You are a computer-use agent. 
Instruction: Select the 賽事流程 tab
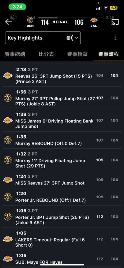tap(109, 54)
